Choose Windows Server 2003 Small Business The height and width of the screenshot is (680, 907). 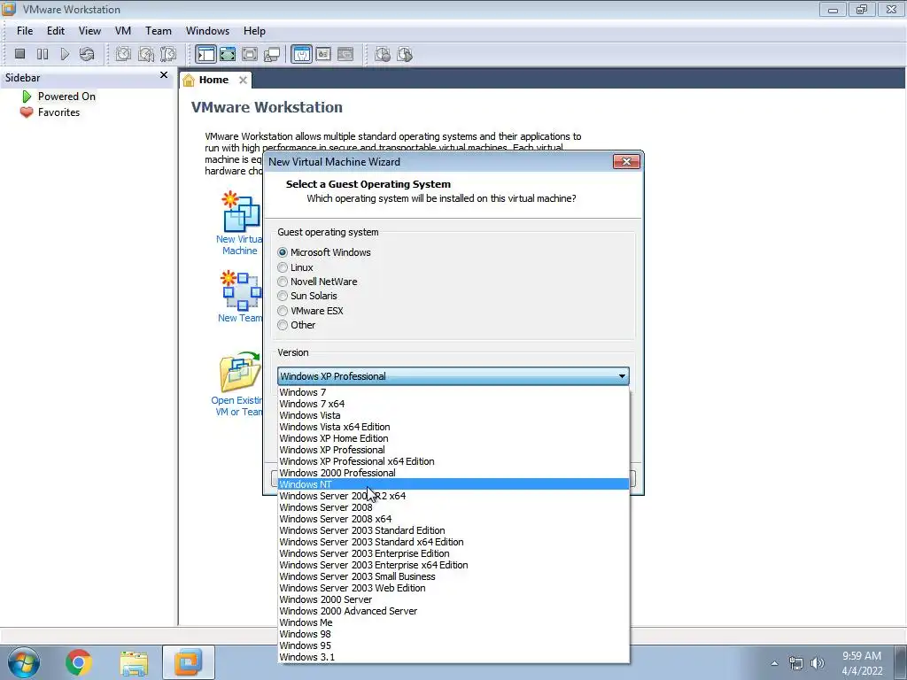point(453,576)
